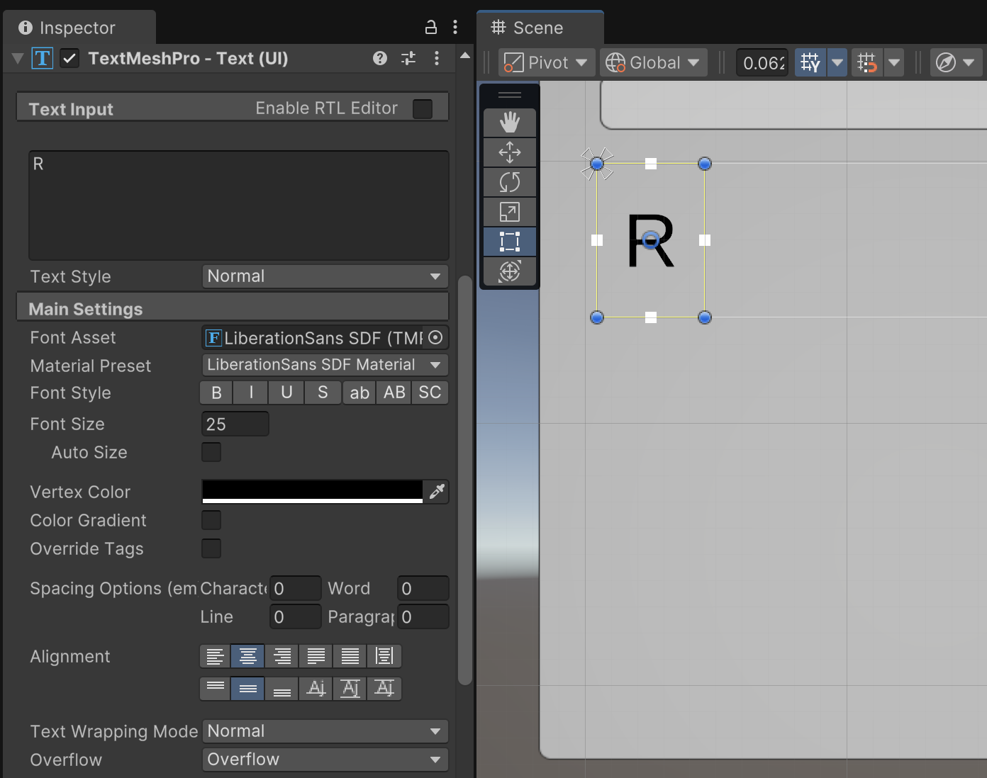
Task: Open the Text Style dropdown
Action: coord(325,276)
